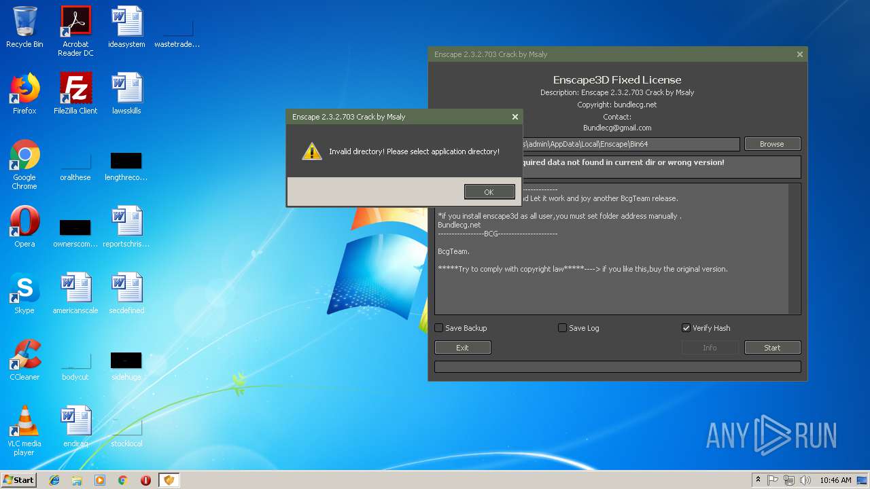Screen dimensions: 870x489
Task: Open the Start menu
Action: pos(19,480)
